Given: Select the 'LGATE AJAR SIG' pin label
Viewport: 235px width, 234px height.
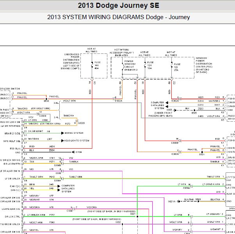Looking at the screenshot, I should 11,209.
